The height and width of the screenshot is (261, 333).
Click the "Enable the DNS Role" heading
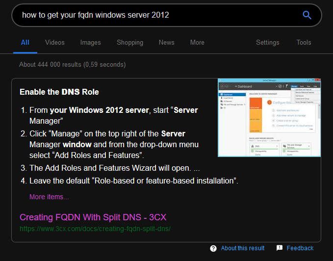pos(59,92)
